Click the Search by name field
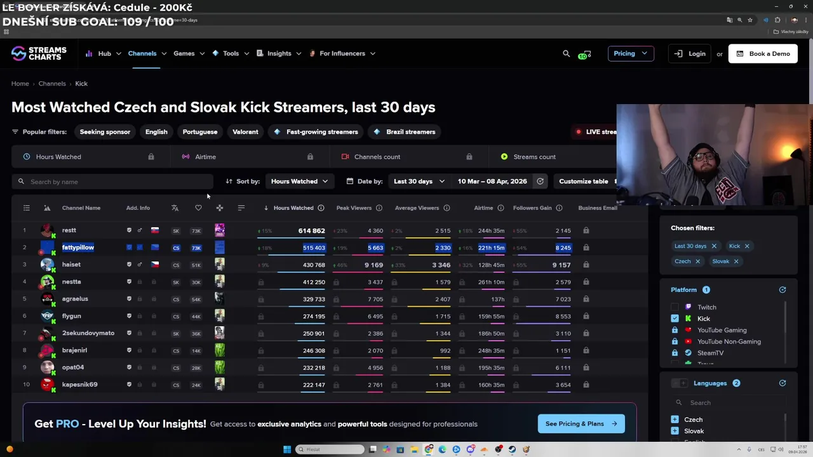Image resolution: width=813 pixels, height=457 pixels. click(x=112, y=182)
